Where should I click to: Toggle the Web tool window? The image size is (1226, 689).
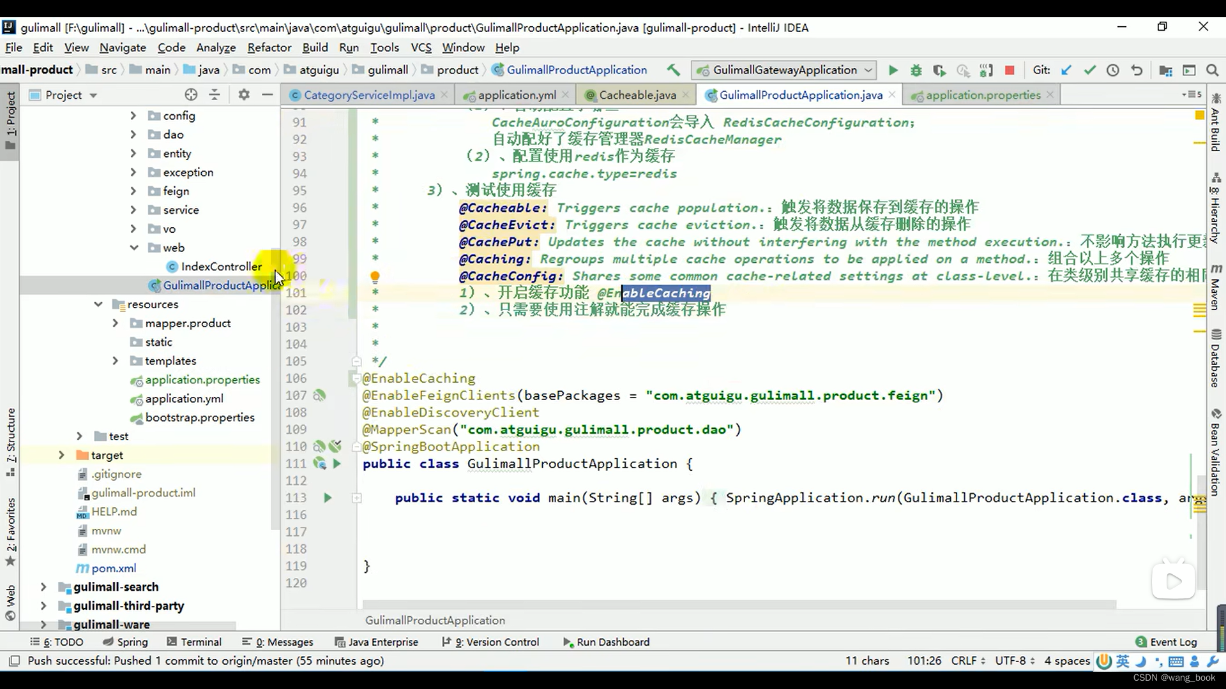coord(10,602)
